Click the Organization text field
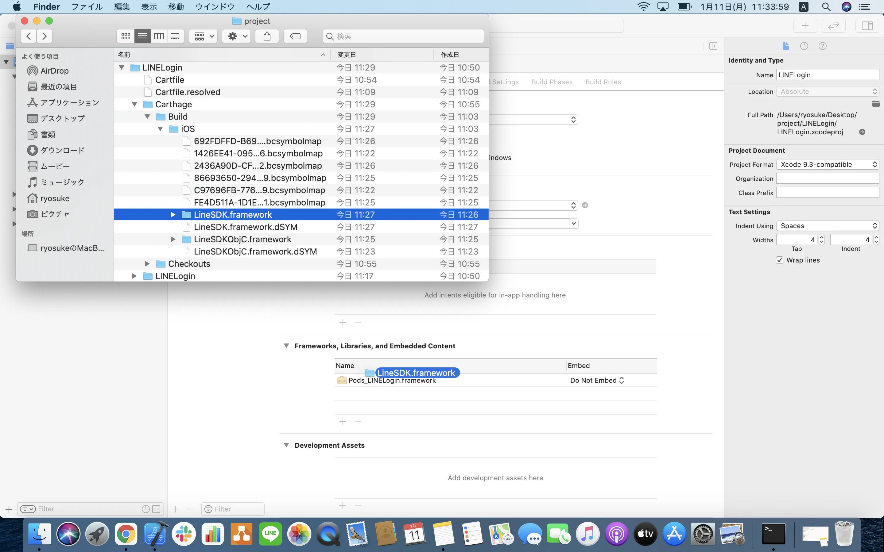884x552 pixels. [x=828, y=178]
